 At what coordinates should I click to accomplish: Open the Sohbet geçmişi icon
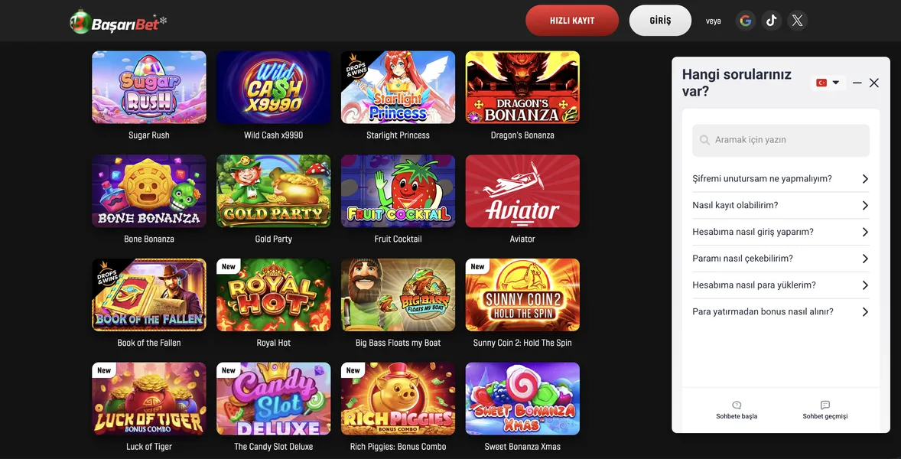[x=825, y=409]
